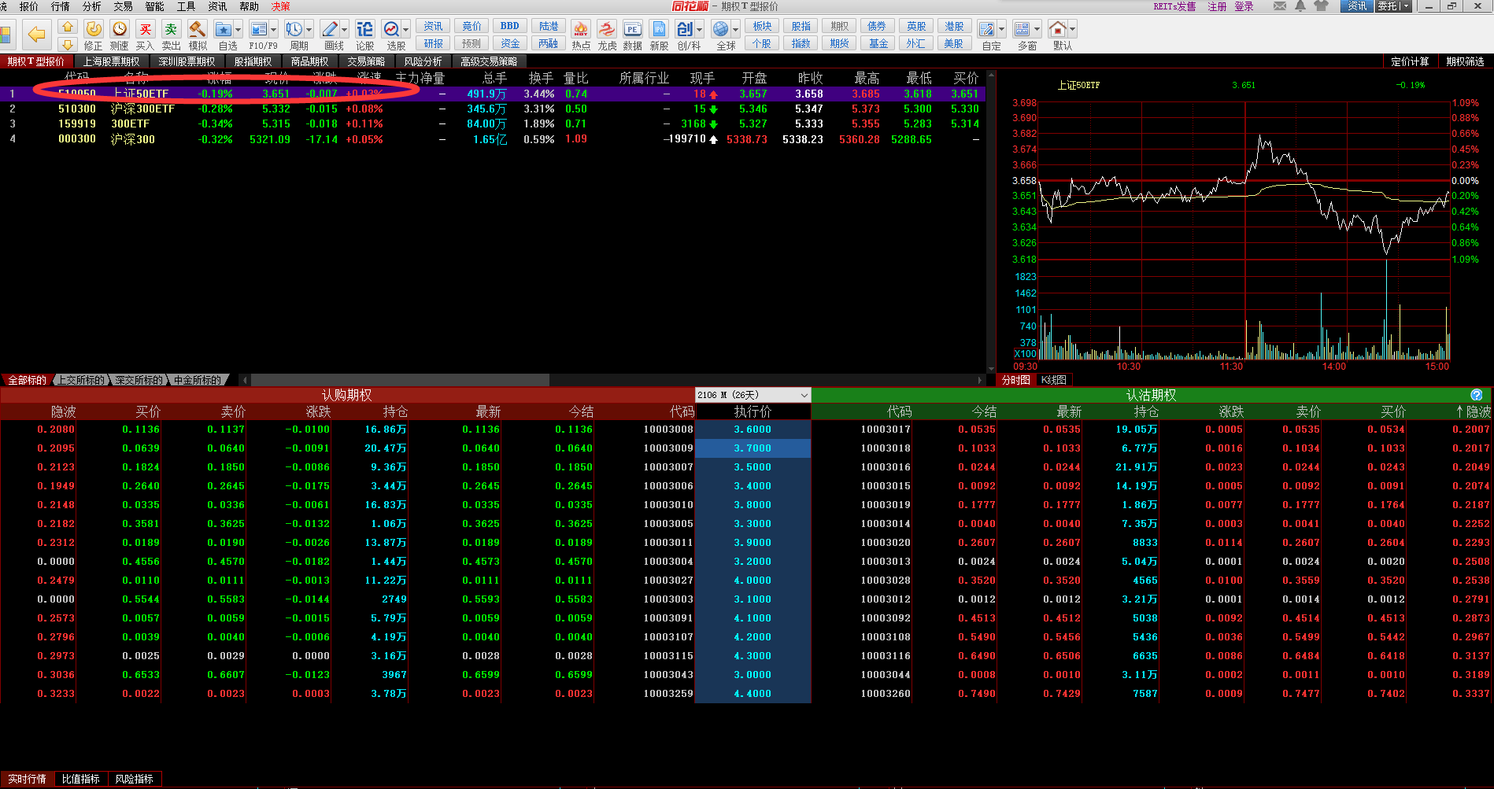Click the 全球 globe icon
Image resolution: width=1494 pixels, height=789 pixels.
click(x=720, y=30)
